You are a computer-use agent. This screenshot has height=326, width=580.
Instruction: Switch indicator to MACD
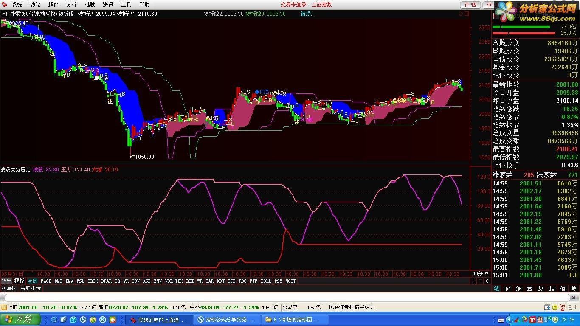tap(46, 281)
